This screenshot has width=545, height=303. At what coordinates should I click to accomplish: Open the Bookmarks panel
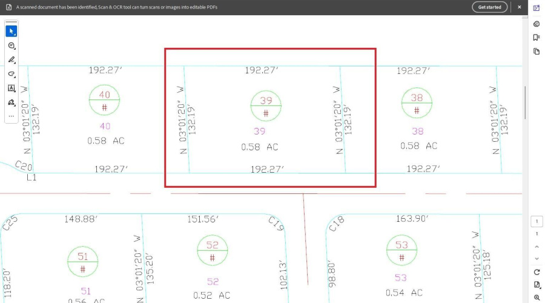tap(537, 38)
